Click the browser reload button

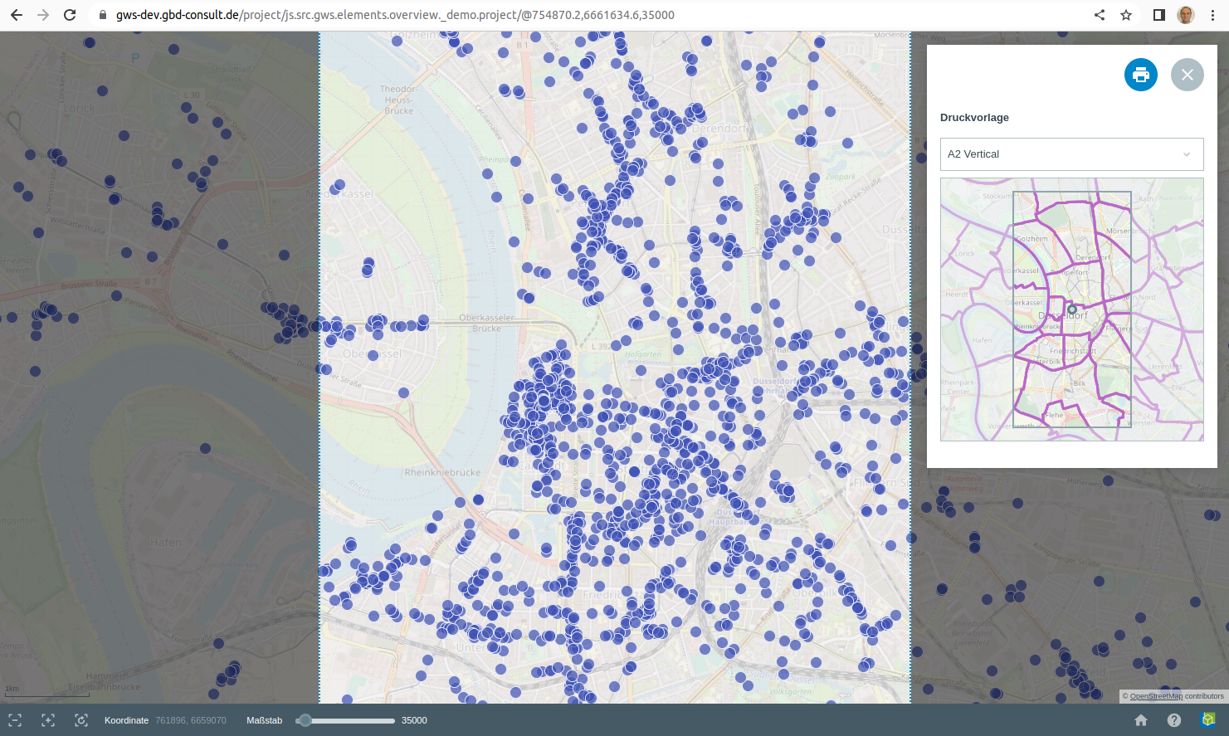click(70, 15)
